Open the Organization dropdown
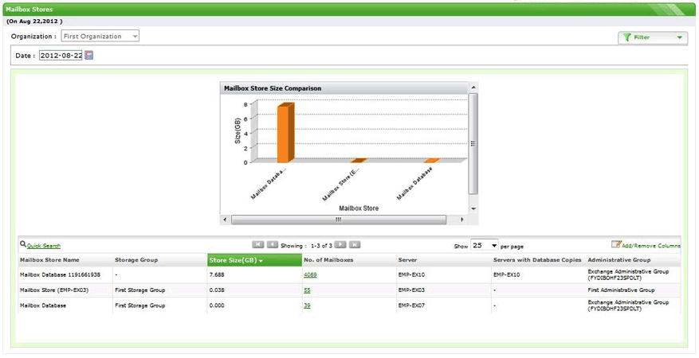The height and width of the screenshot is (358, 699). [x=100, y=36]
